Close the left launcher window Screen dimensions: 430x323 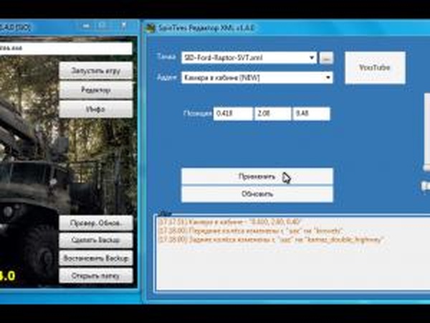click(122, 27)
